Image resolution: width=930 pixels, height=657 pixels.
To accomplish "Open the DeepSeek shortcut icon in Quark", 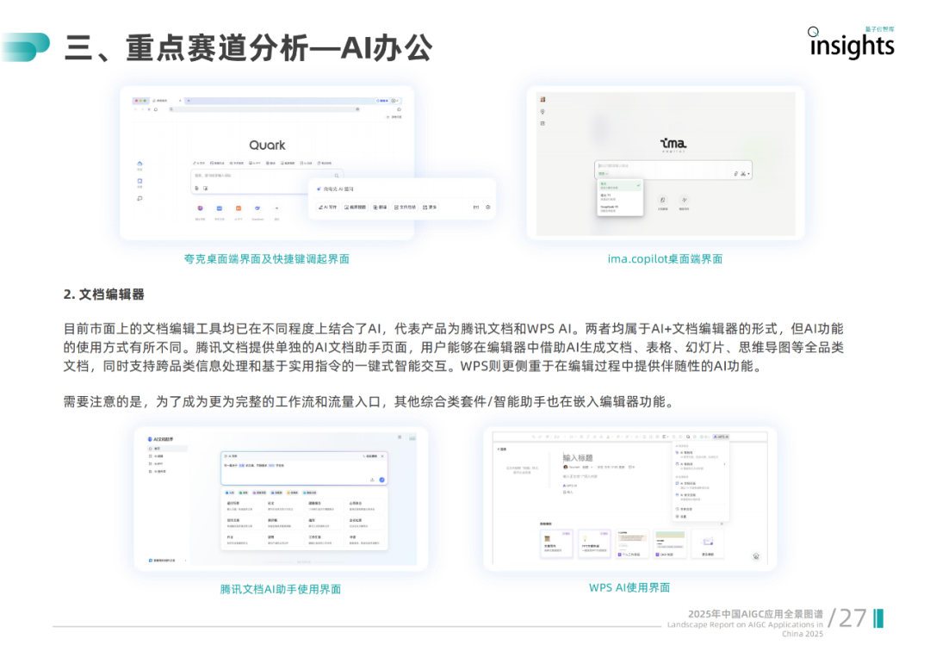I will (257, 208).
